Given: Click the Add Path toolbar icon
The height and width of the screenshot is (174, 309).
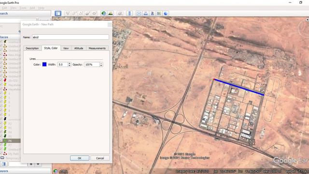Looking at the screenshot, I should 81,14.
